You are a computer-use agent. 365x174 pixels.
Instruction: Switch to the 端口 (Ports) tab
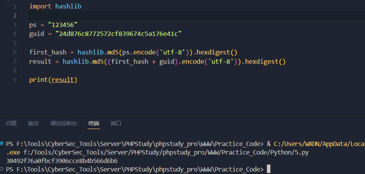click(x=116, y=123)
